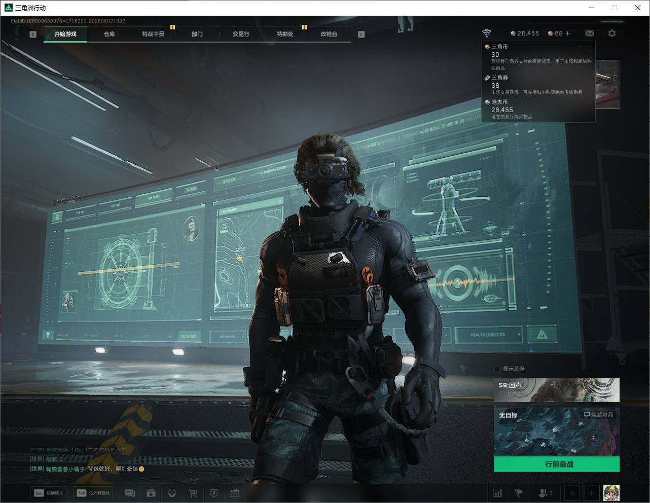
Task: Click the lightning shield icon
Action: (213, 493)
